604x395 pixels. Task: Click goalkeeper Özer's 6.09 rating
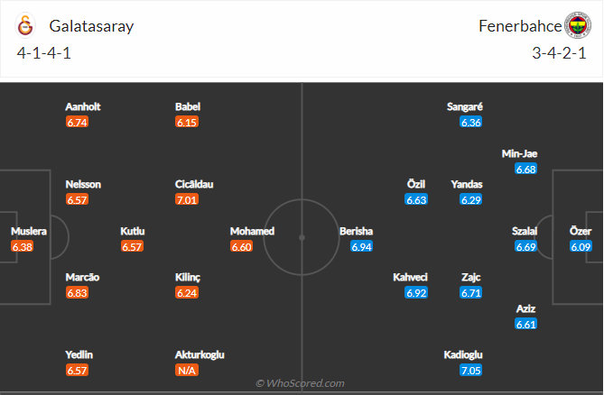pyautogui.click(x=581, y=246)
